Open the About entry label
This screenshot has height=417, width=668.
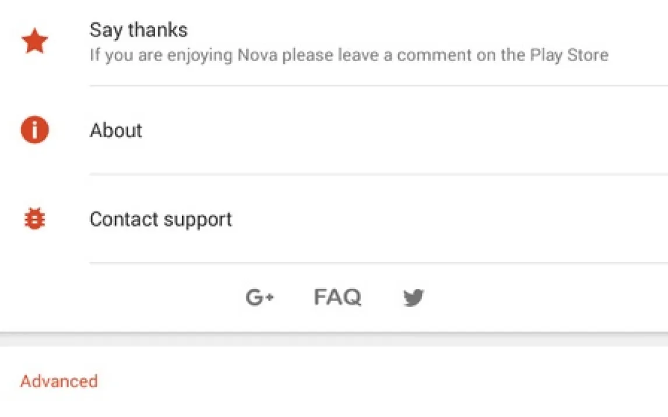115,130
